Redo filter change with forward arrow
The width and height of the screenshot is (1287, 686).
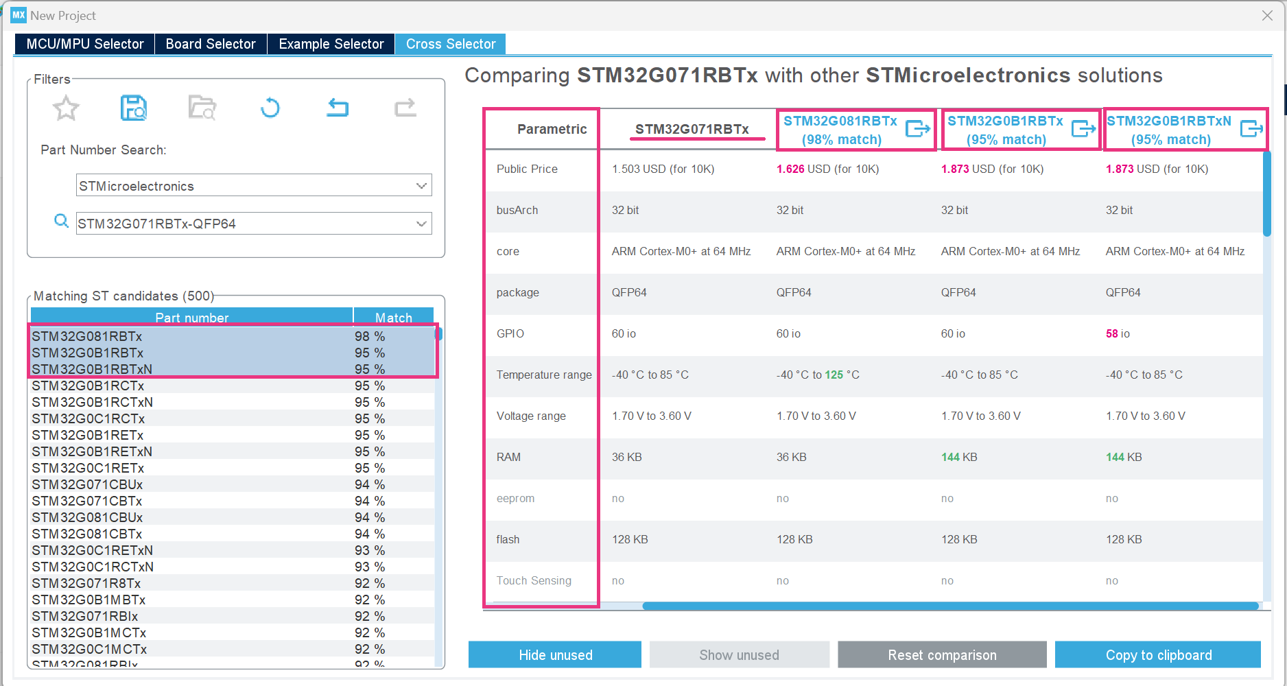pos(405,108)
